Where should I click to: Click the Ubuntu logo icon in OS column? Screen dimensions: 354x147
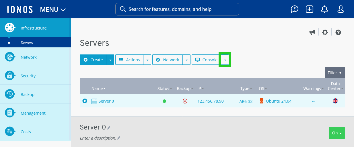pyautogui.click(x=261, y=101)
